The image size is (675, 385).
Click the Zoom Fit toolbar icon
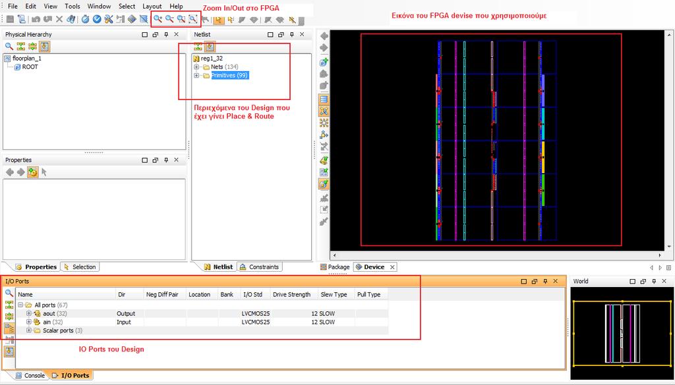point(181,18)
